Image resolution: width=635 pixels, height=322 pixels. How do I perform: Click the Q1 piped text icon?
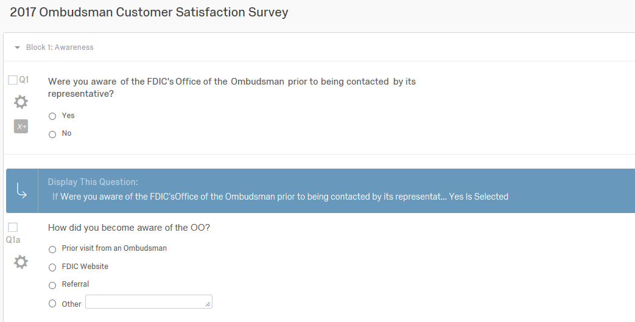click(x=21, y=126)
